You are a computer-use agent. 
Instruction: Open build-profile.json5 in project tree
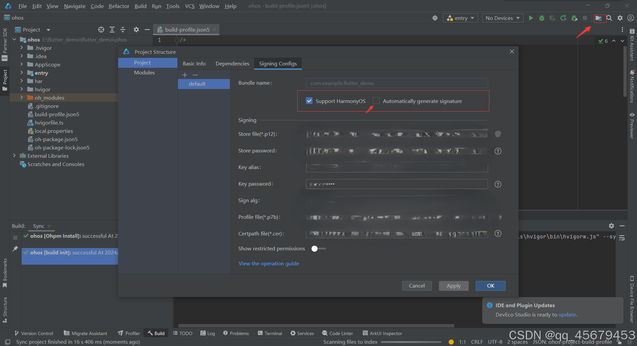click(x=57, y=114)
